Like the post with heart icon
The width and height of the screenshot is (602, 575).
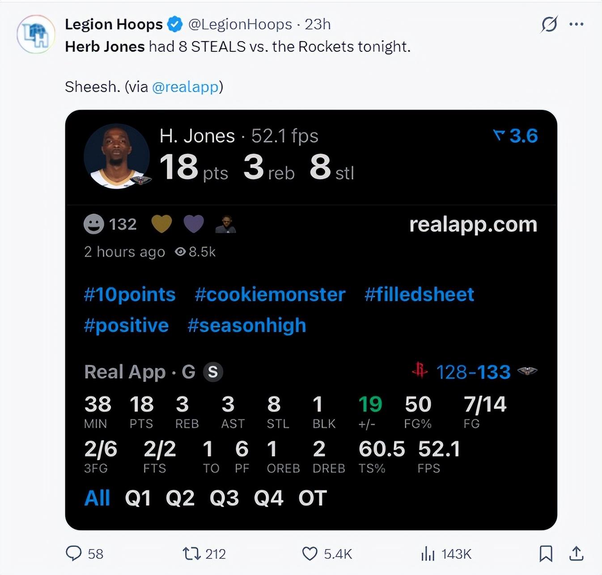309,554
